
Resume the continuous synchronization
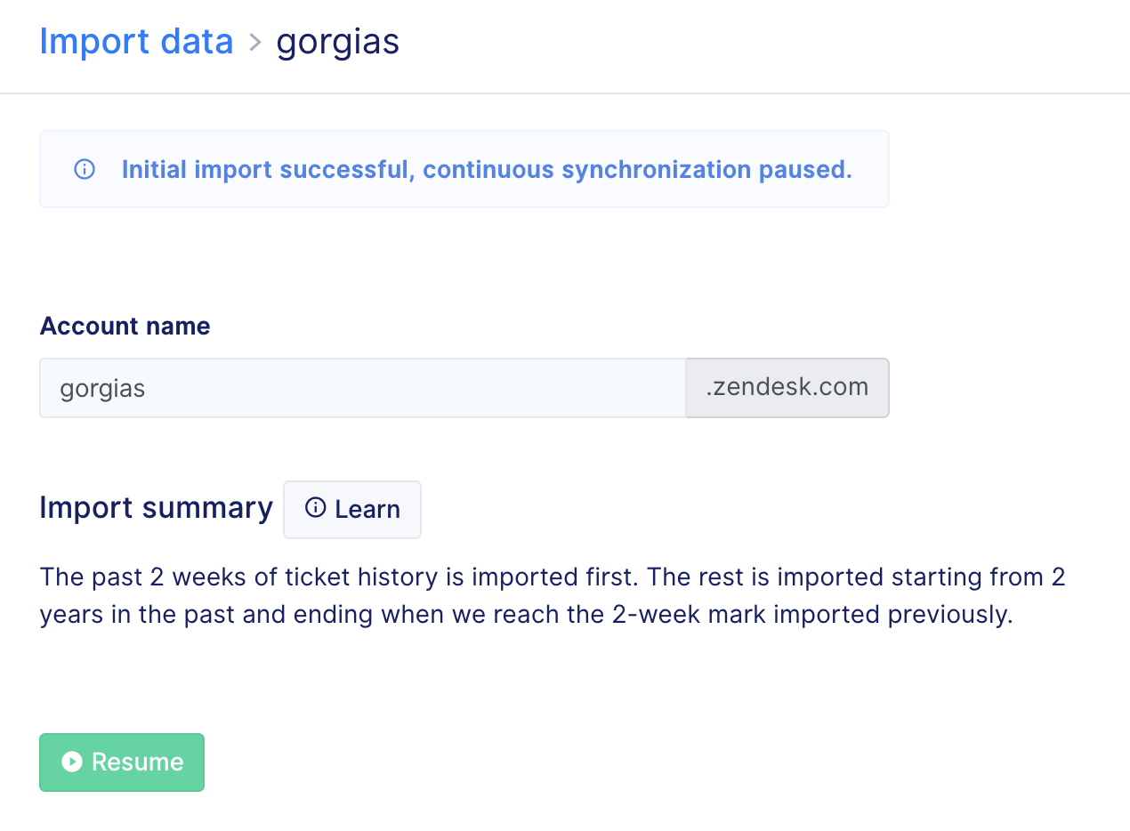(122, 762)
